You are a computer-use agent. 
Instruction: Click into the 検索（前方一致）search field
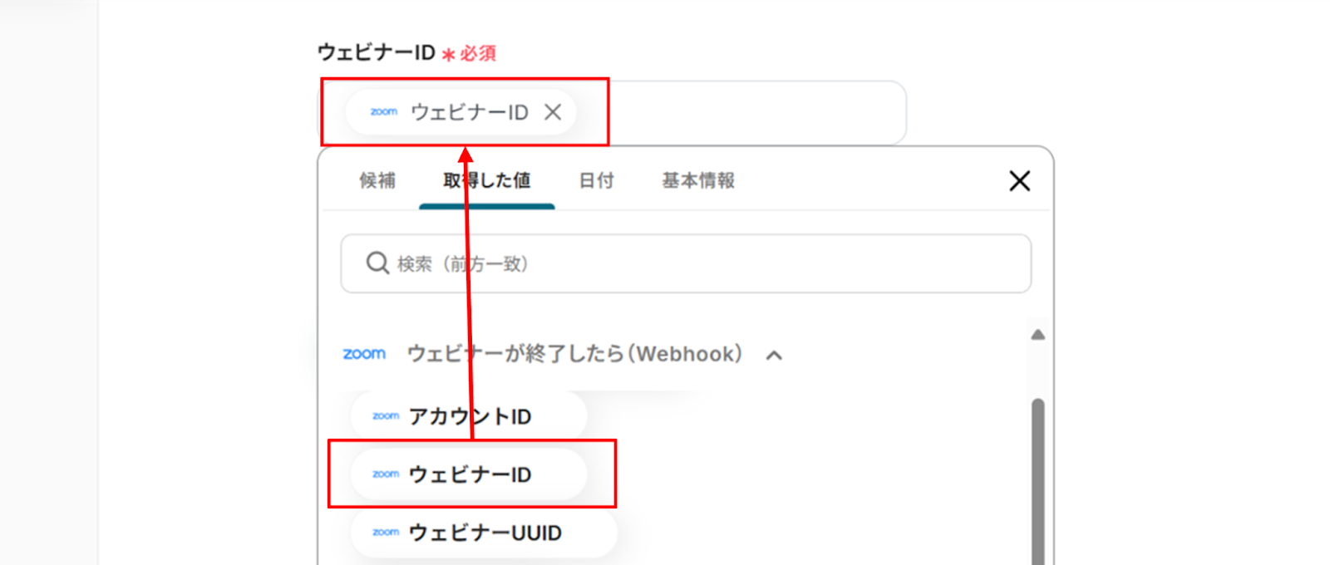click(x=707, y=263)
